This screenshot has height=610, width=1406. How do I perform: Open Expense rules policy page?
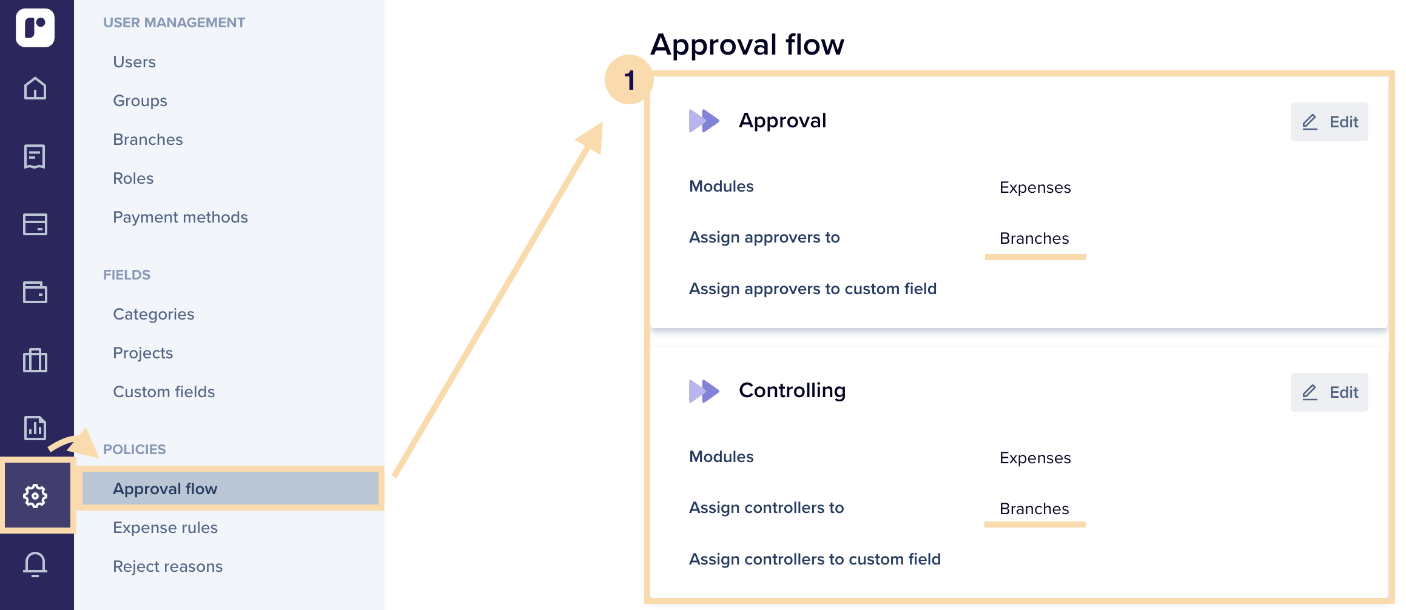[165, 528]
